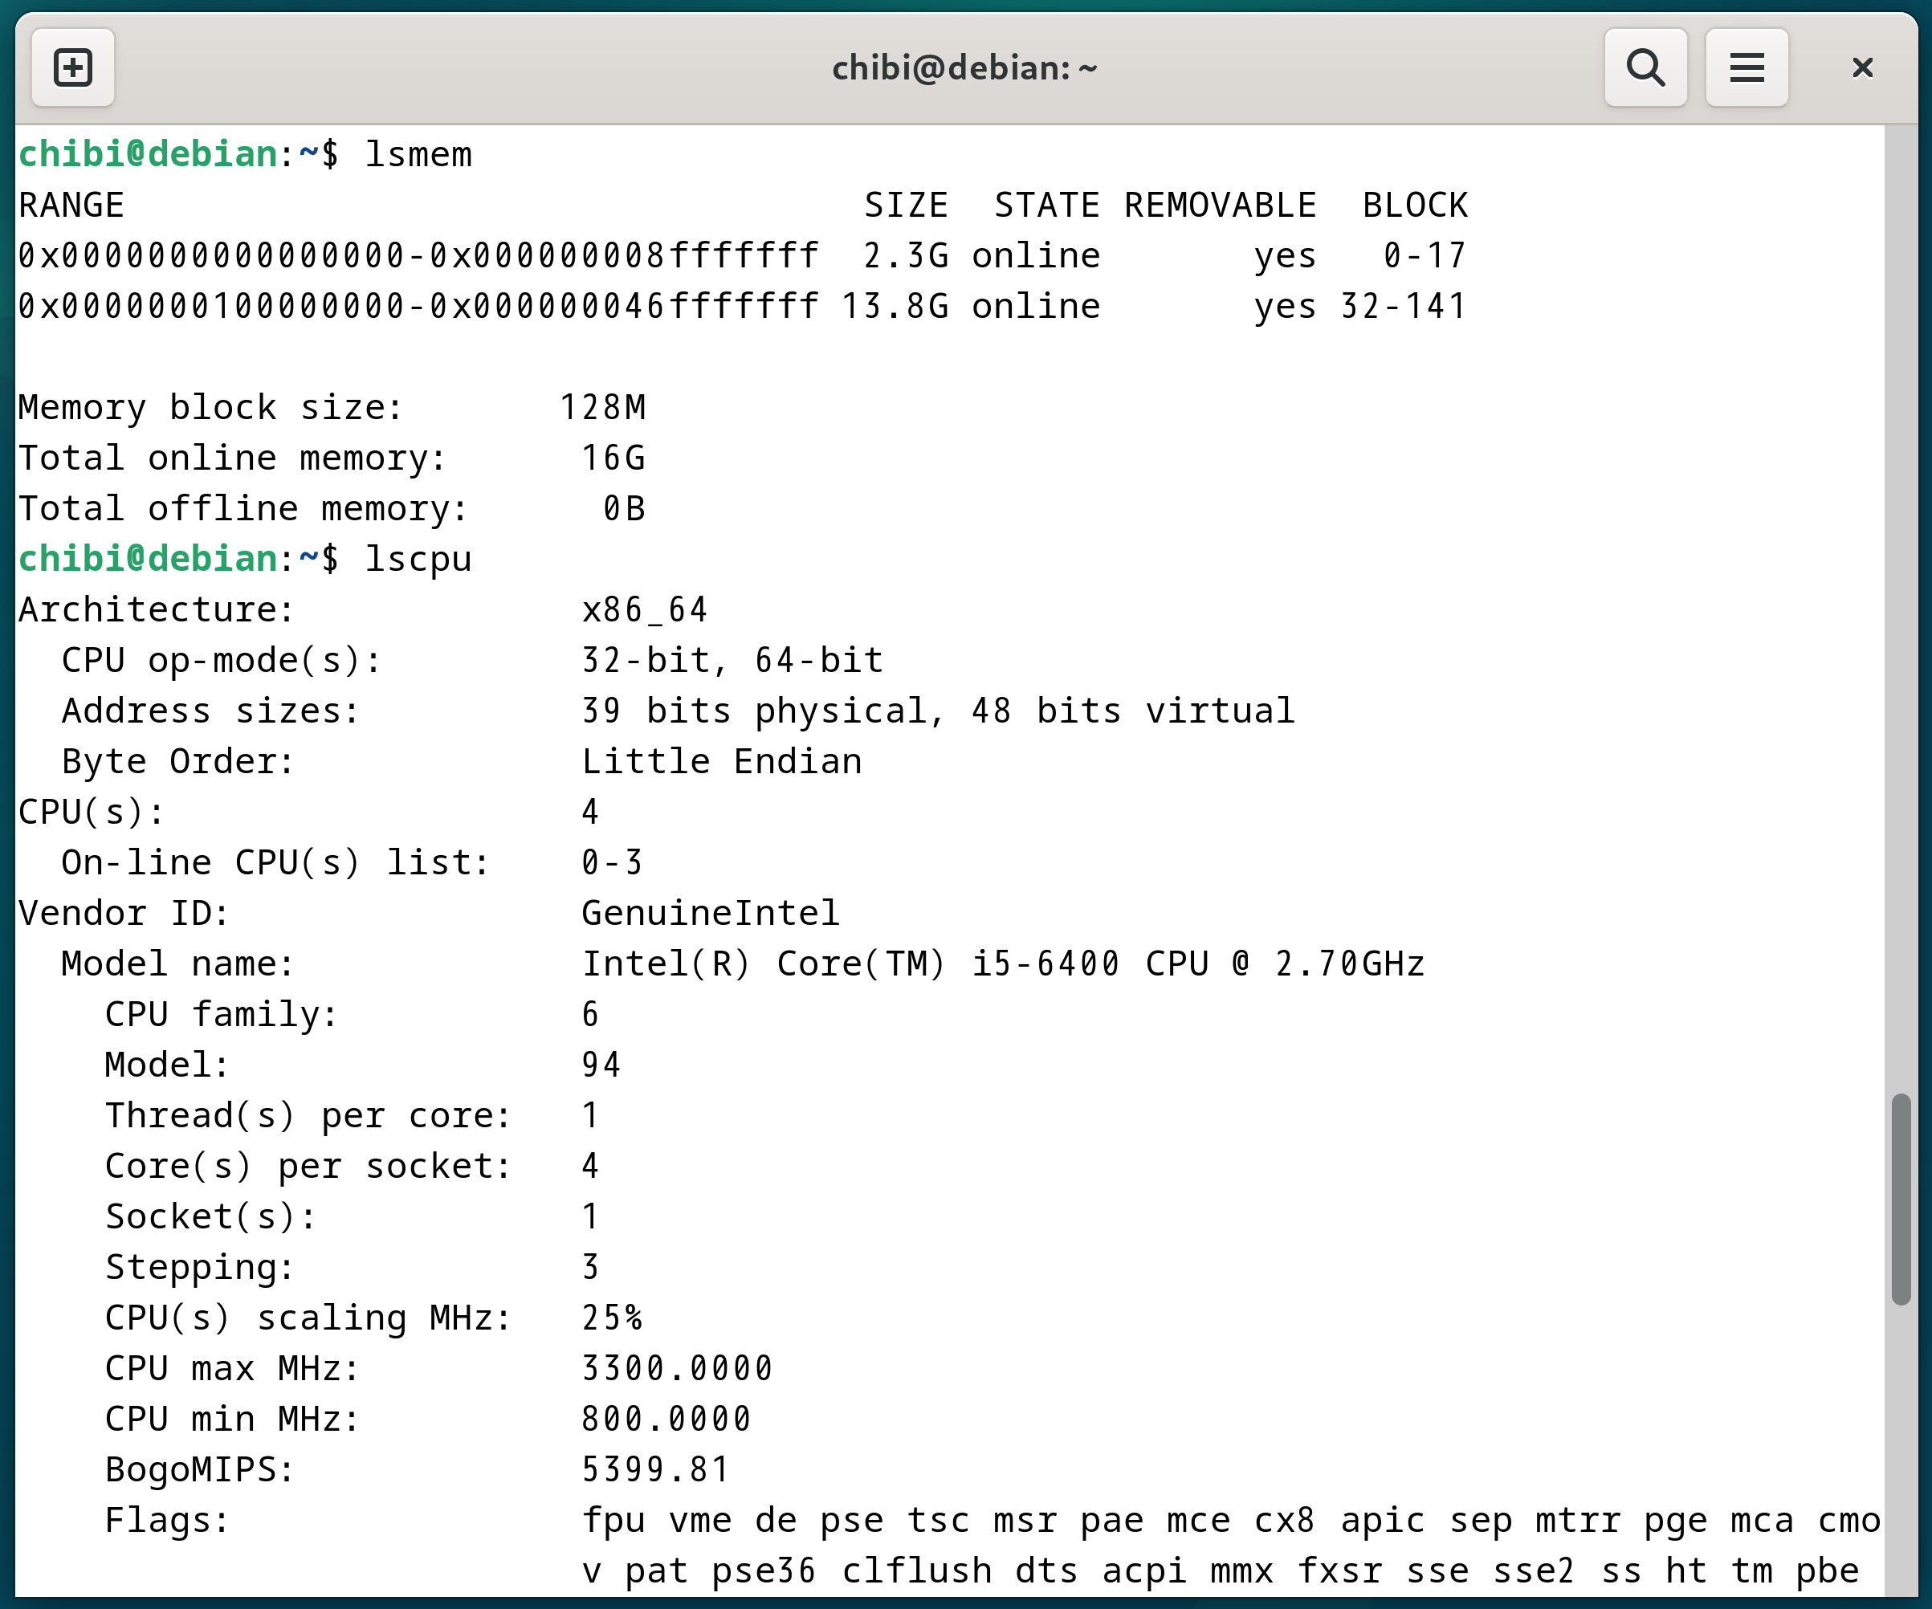Screen dimensions: 1932x1609
Task: Open the hamburger menu
Action: (x=1747, y=67)
